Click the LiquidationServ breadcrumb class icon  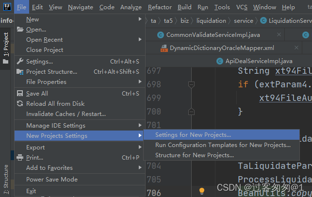click(x=263, y=20)
